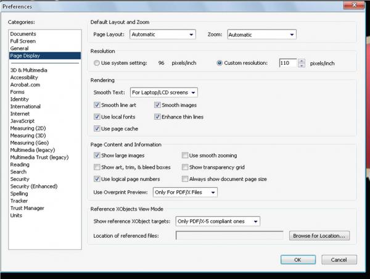The height and width of the screenshot is (279, 370).
Task: Decrease custom resolution with down arrow
Action: point(302,65)
